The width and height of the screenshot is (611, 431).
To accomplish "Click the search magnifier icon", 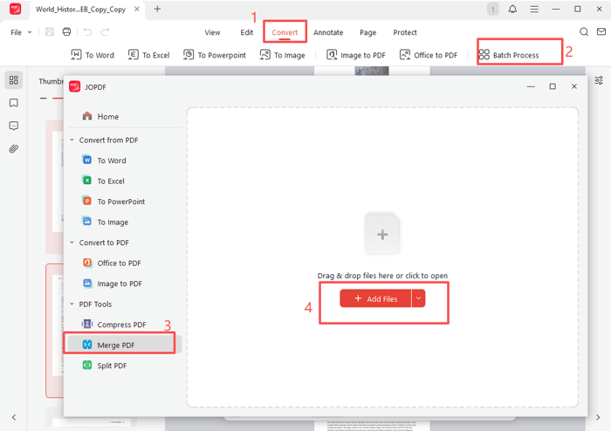I will pos(584,32).
